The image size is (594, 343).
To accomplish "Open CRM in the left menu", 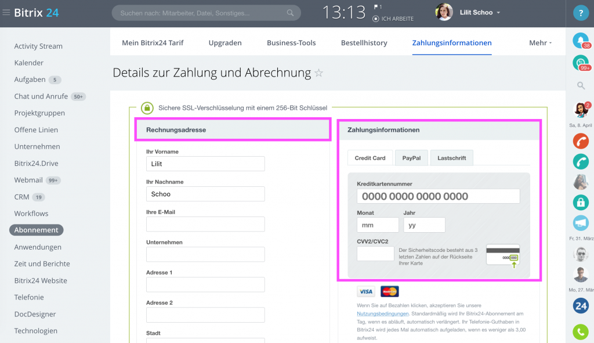I will click(21, 197).
